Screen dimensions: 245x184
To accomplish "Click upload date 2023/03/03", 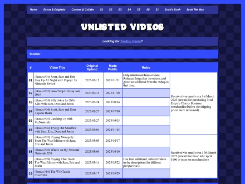I will [92, 140].
